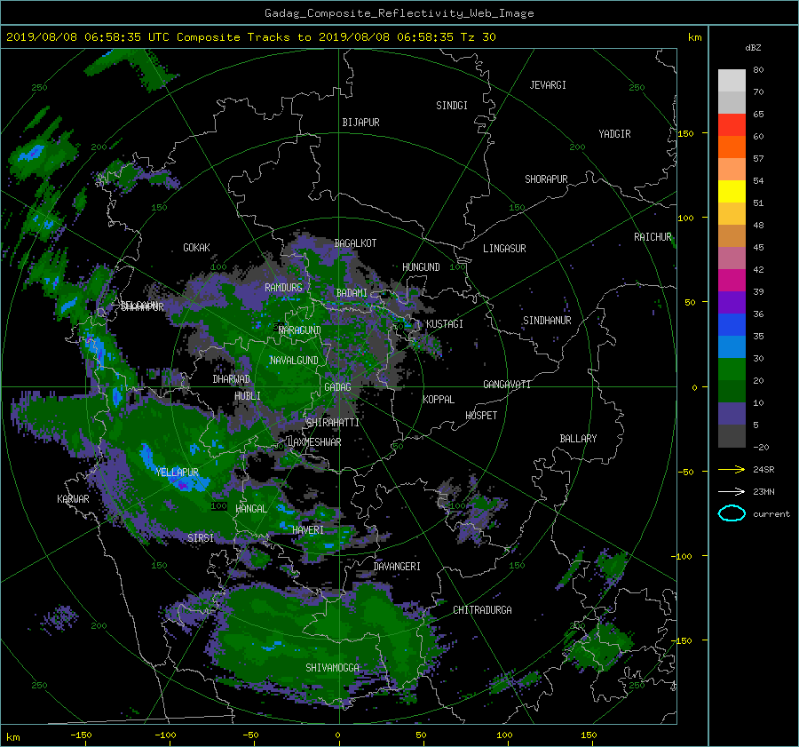Click the SIRSI city label
This screenshot has height=747, width=799.
tap(201, 538)
